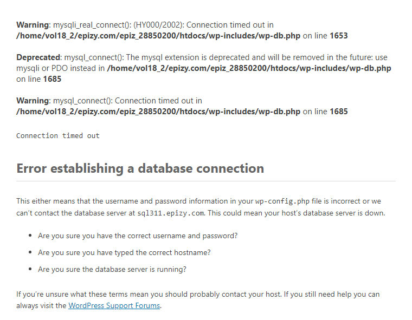Viewport: 412px width, 320px height.
Task: Click the monospace "Connection timed out" text
Action: 58,136
